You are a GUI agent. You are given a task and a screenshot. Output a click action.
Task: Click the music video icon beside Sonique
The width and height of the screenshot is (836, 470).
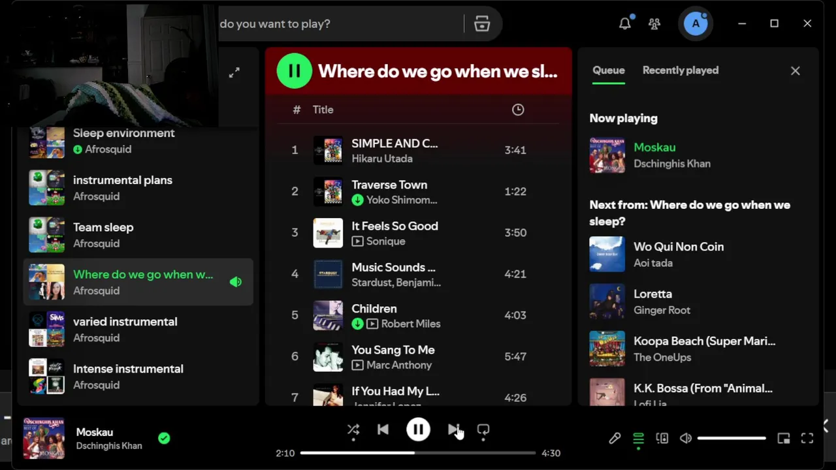click(357, 242)
